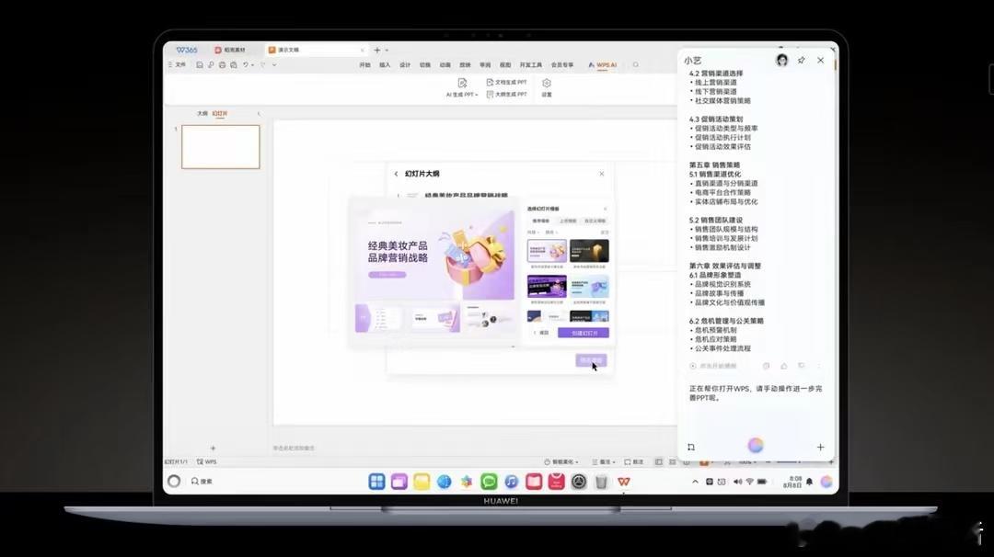Pin the 小艺 assistant panel

click(x=802, y=60)
